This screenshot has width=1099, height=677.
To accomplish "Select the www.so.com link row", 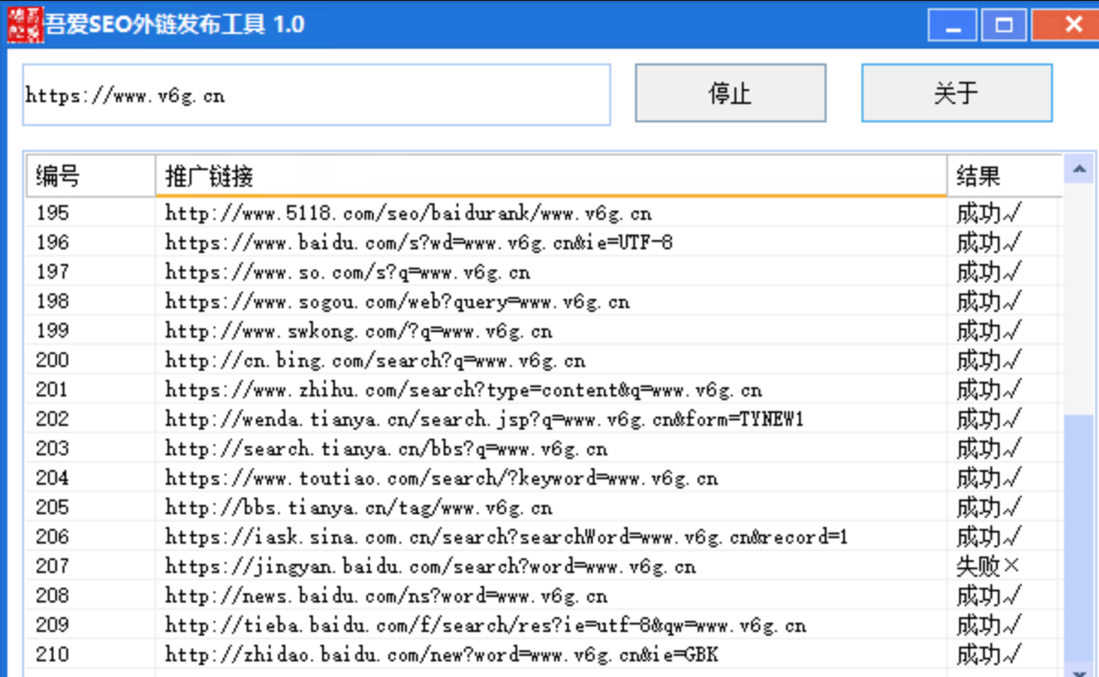I will (348, 271).
